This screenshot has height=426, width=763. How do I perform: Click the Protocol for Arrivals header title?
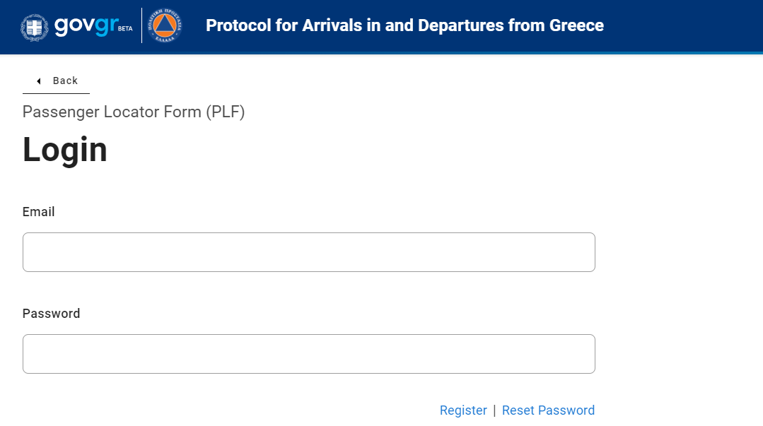pos(404,25)
